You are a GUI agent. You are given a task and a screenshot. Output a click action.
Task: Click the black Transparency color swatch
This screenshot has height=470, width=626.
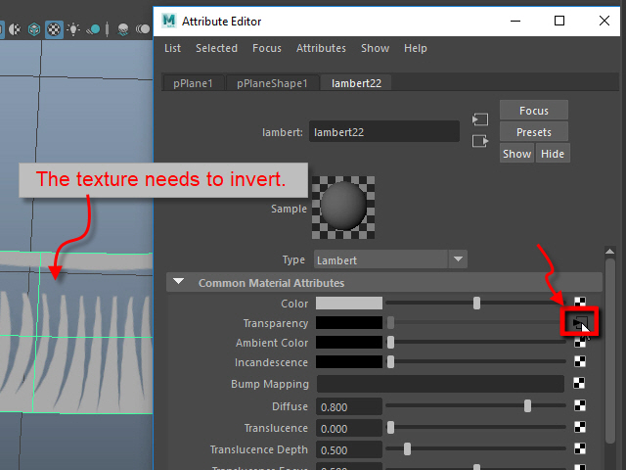click(349, 323)
